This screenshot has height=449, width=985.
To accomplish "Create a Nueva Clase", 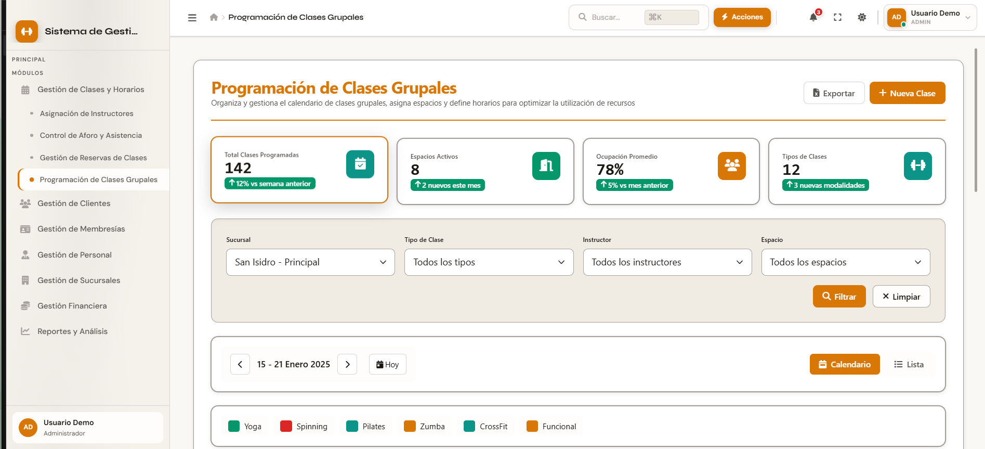I will pyautogui.click(x=907, y=93).
